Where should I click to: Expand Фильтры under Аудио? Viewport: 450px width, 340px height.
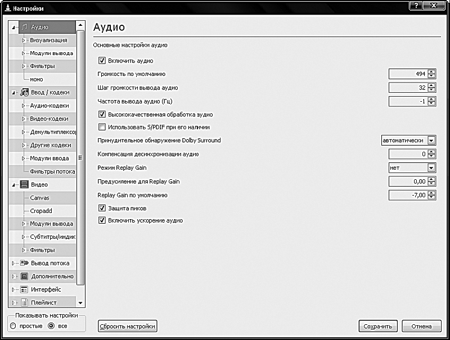pyautogui.click(x=24, y=66)
